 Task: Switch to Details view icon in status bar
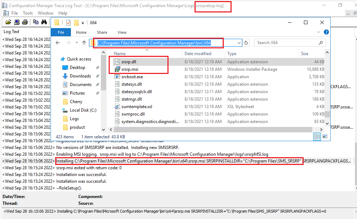click(317, 137)
